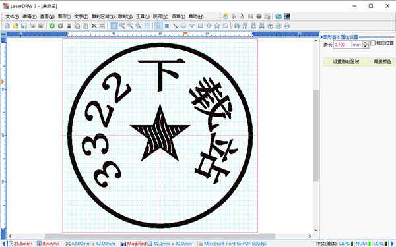Toggle the 锁定位置 lock position checkbox
396x247 pixels.
[373, 43]
